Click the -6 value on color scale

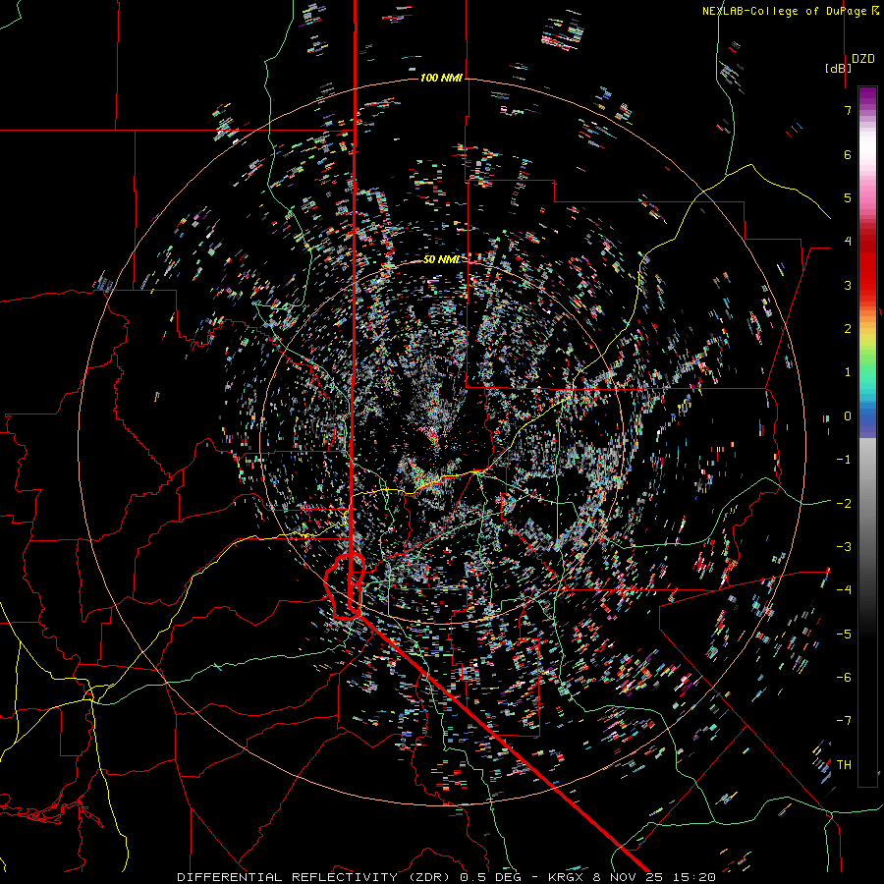coord(844,678)
